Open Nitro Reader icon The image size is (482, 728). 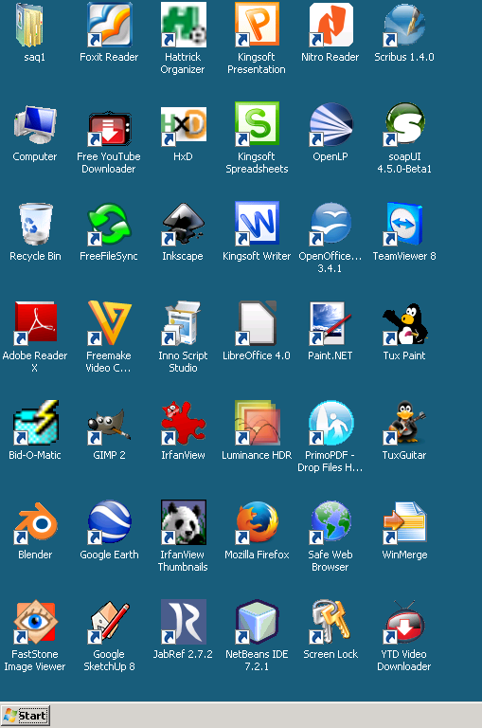pos(330,24)
